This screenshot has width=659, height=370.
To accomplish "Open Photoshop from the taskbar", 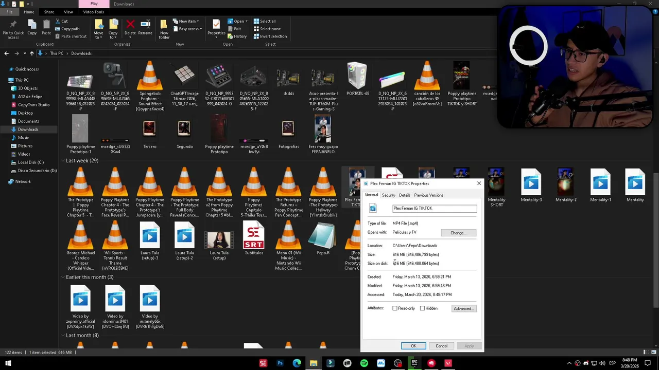I will tap(280, 363).
